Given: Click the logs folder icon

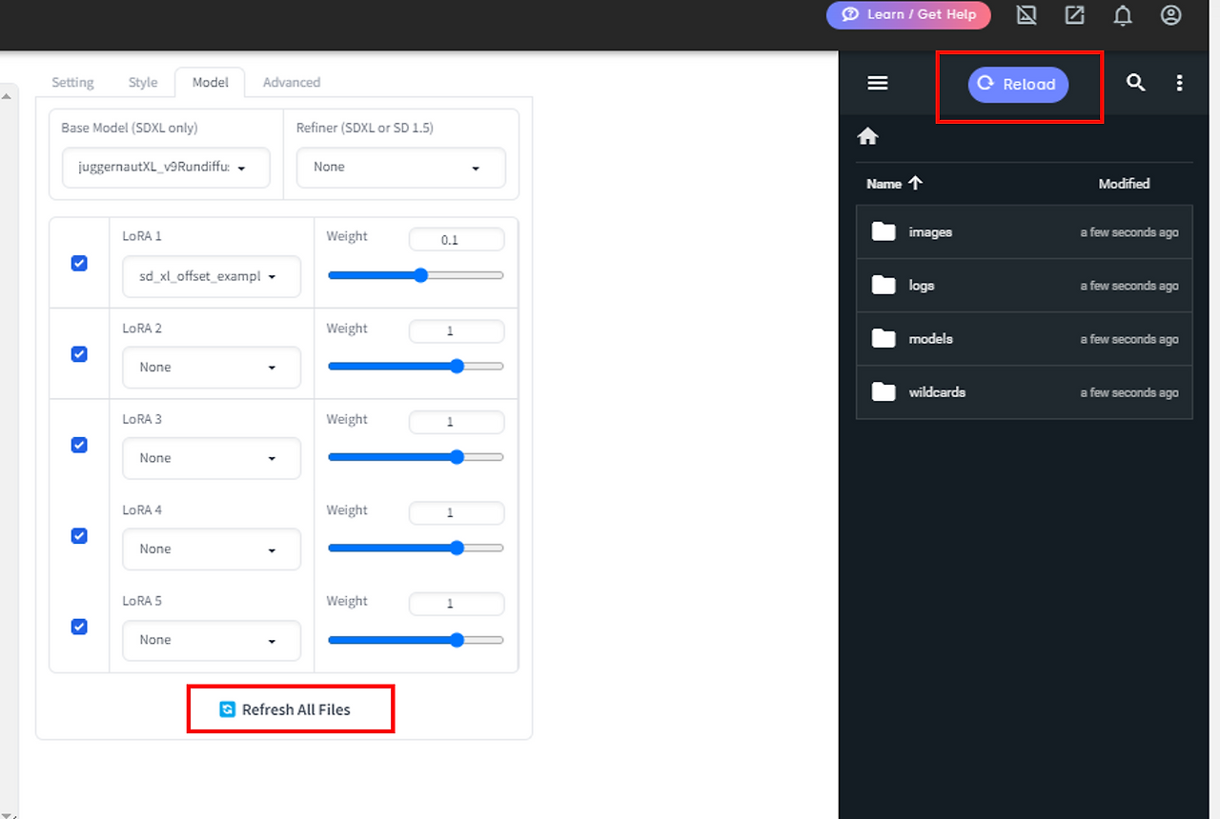Looking at the screenshot, I should click(x=884, y=285).
